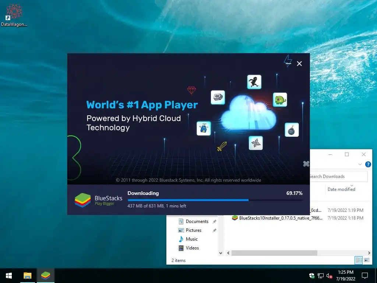Click the 69.17% download percentage

click(x=294, y=193)
